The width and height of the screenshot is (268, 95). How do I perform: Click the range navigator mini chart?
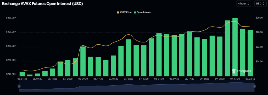click(x=137, y=86)
